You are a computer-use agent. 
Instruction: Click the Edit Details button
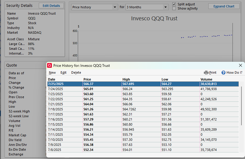(x=51, y=6)
